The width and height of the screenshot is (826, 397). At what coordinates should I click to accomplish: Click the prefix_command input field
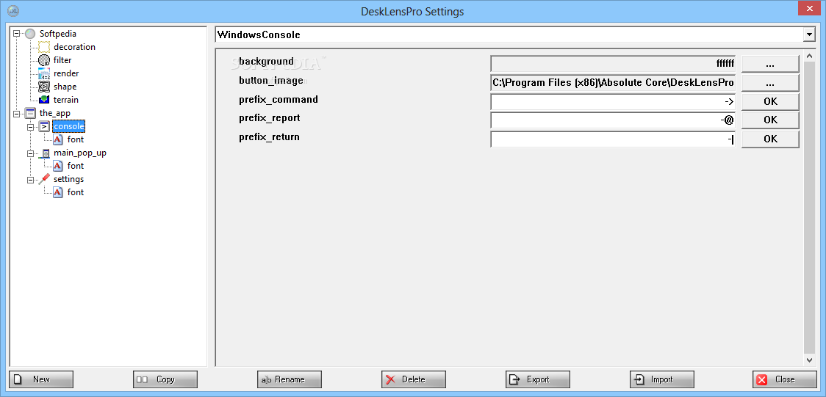[613, 101]
